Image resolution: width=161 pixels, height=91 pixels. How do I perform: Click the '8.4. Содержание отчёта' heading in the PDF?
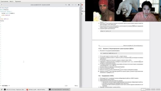tap(106, 76)
